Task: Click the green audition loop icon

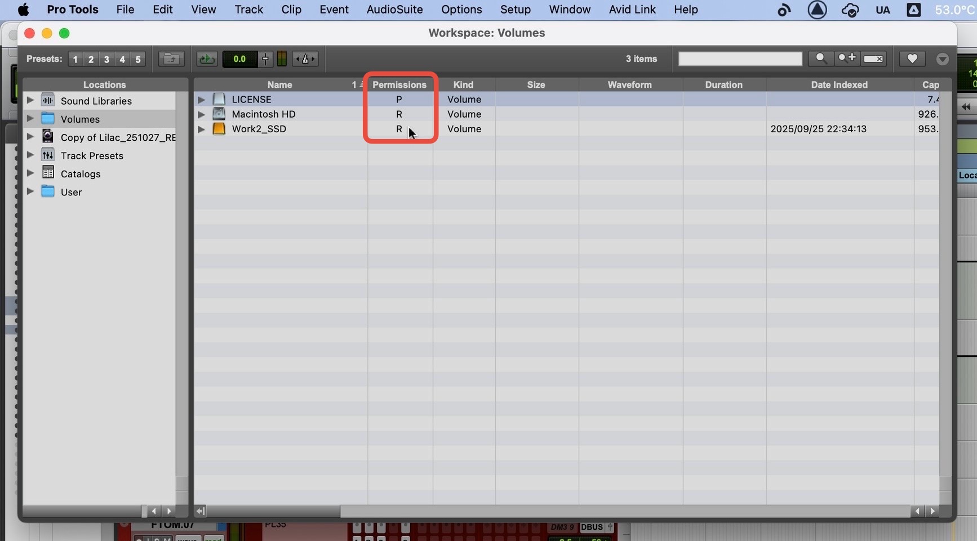Action: [x=207, y=59]
